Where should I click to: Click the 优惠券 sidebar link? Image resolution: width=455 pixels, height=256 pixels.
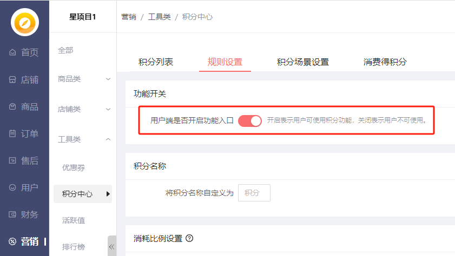click(74, 167)
